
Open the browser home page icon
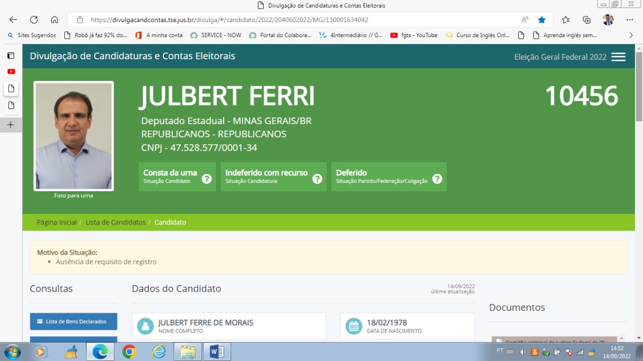click(x=55, y=20)
